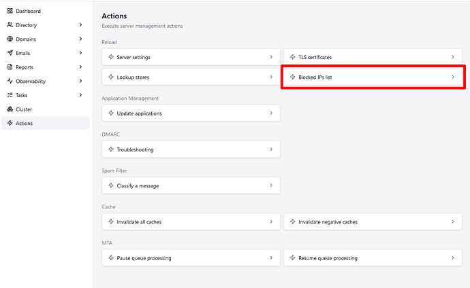Click the Tasks checklist icon
The image size is (470, 288).
click(10, 95)
